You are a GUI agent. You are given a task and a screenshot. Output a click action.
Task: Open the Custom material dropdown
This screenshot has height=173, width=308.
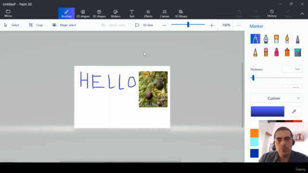pos(276,98)
